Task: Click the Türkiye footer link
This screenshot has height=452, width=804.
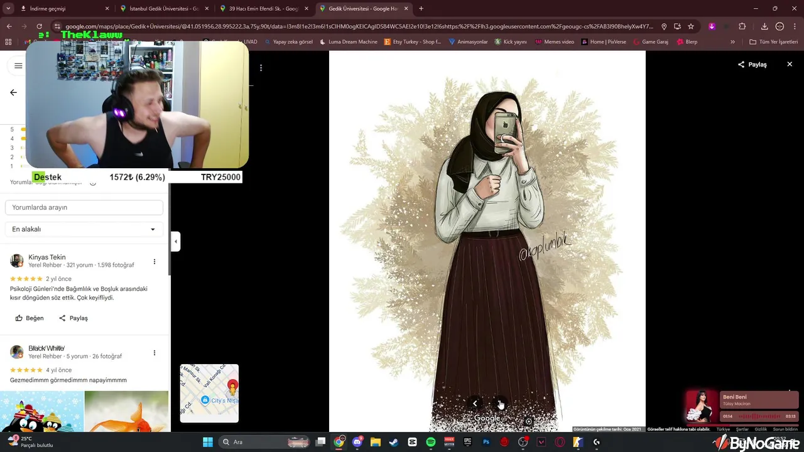Action: click(x=723, y=429)
